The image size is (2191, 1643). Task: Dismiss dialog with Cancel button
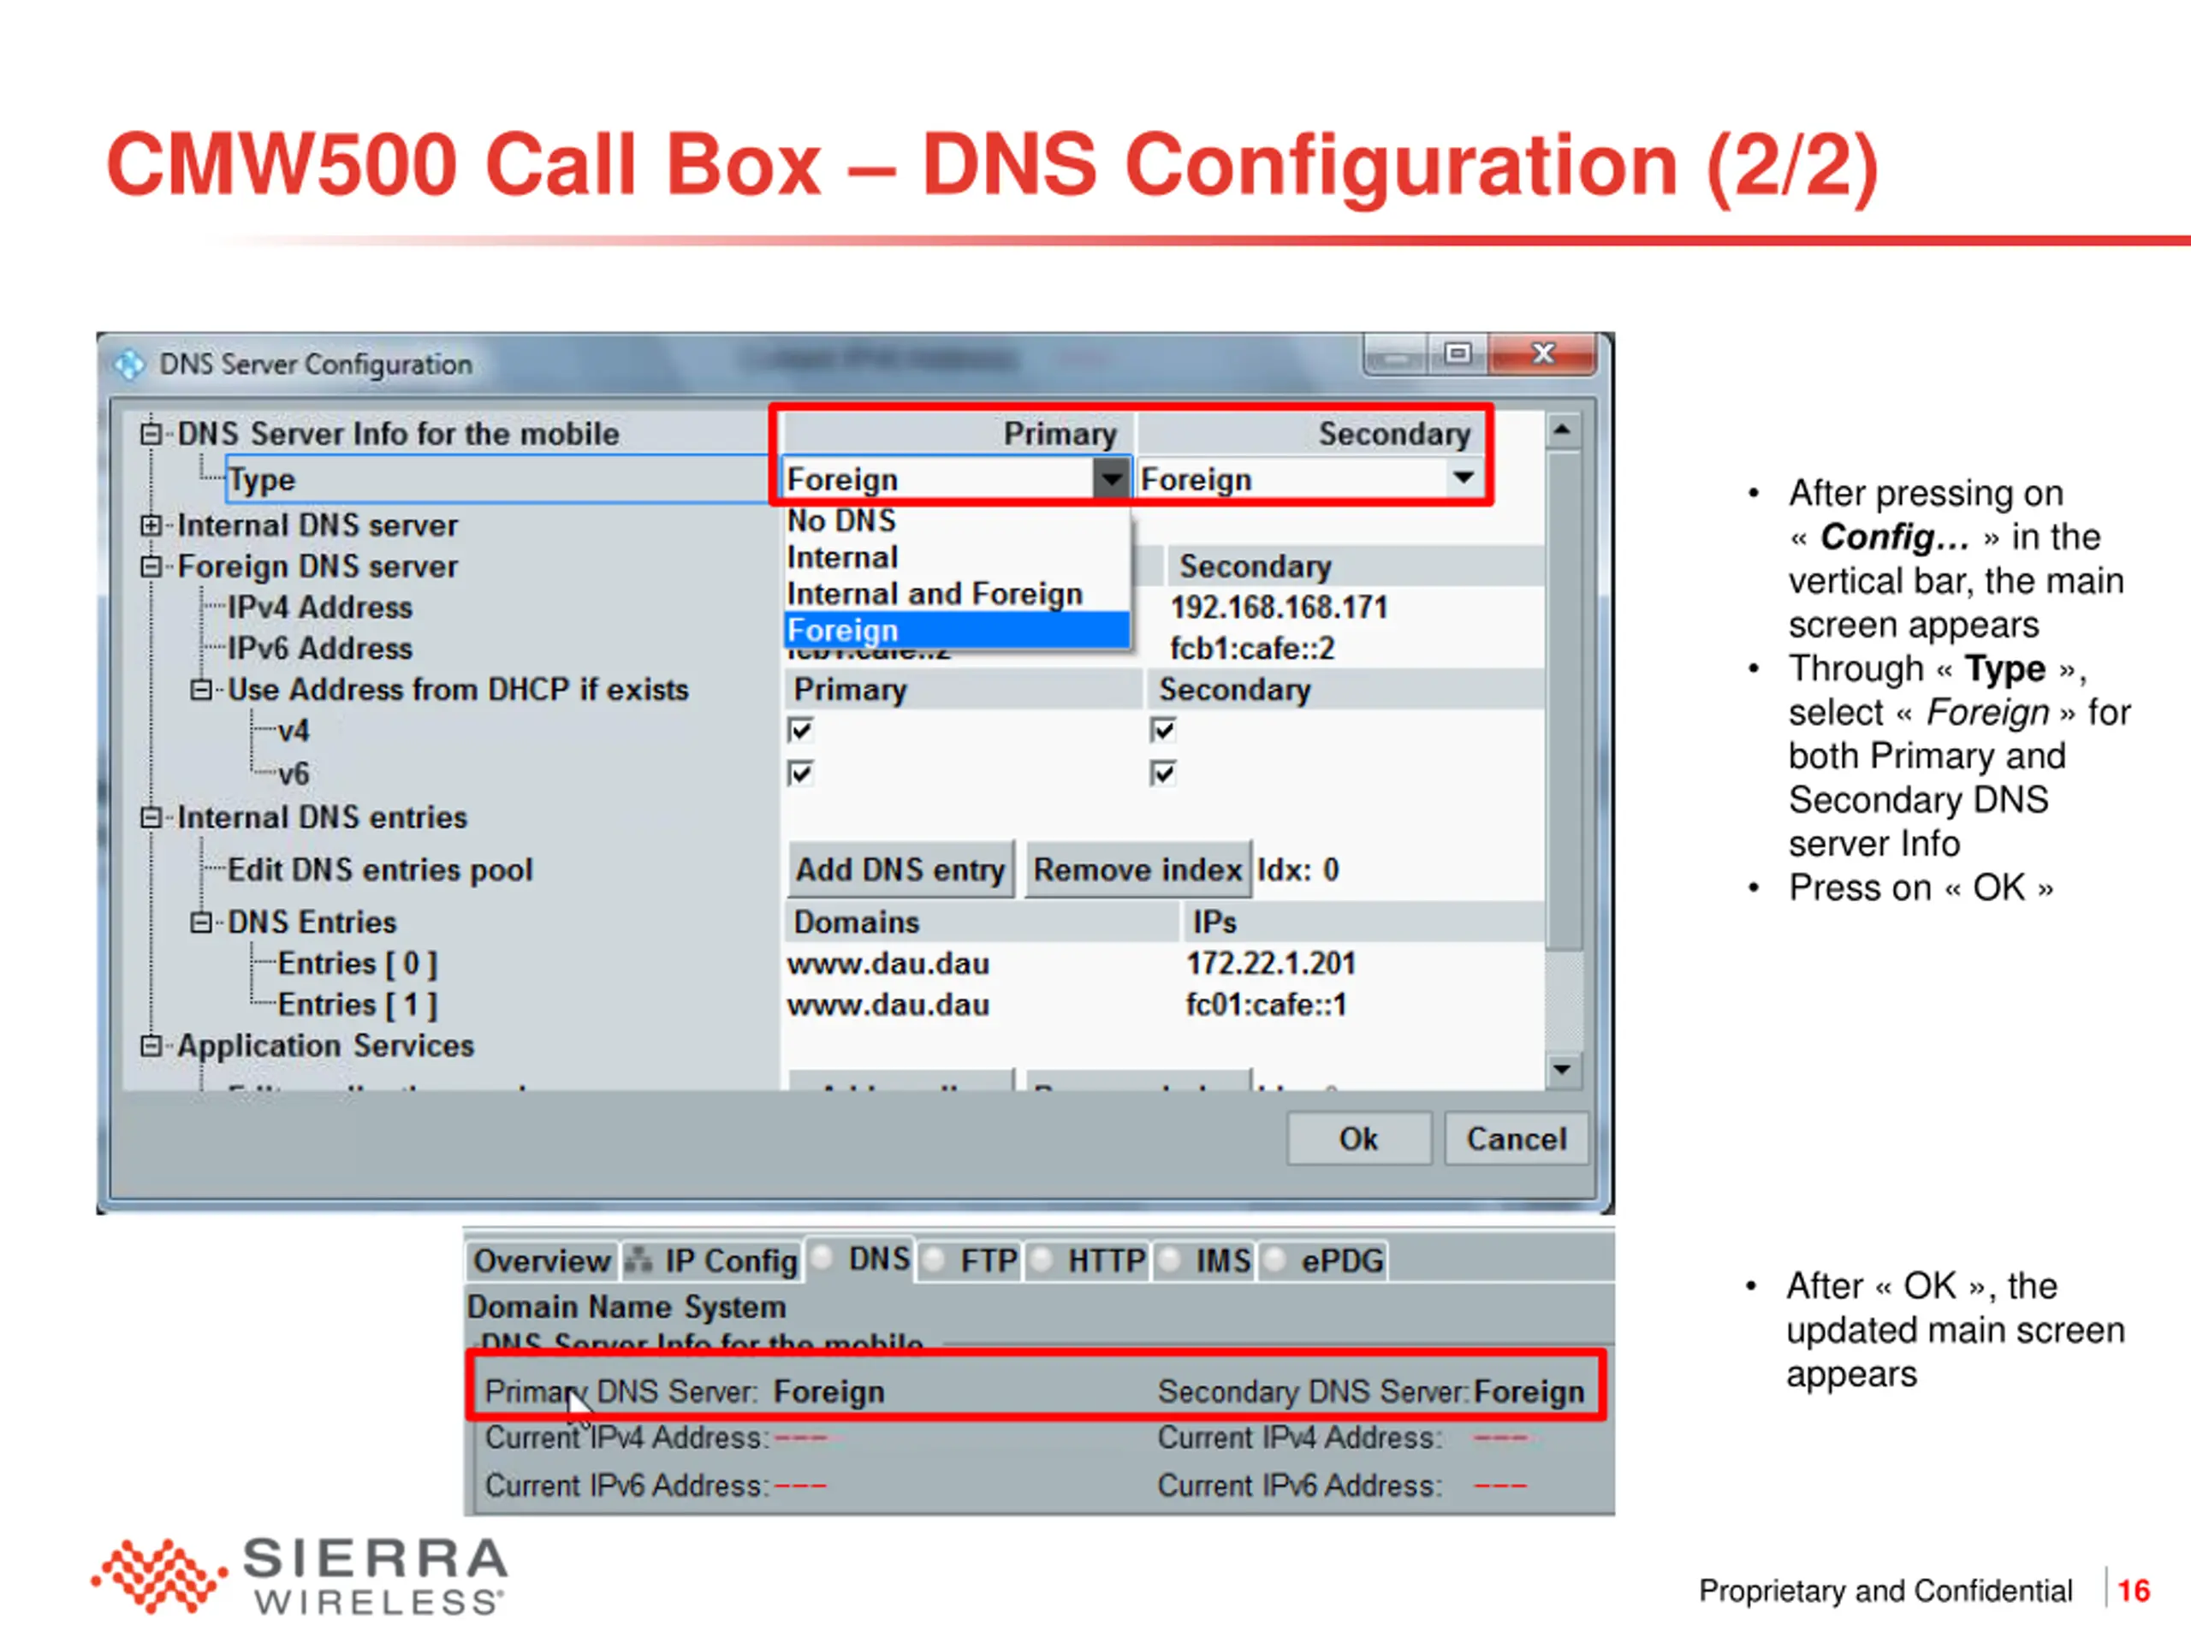[x=1516, y=1139]
